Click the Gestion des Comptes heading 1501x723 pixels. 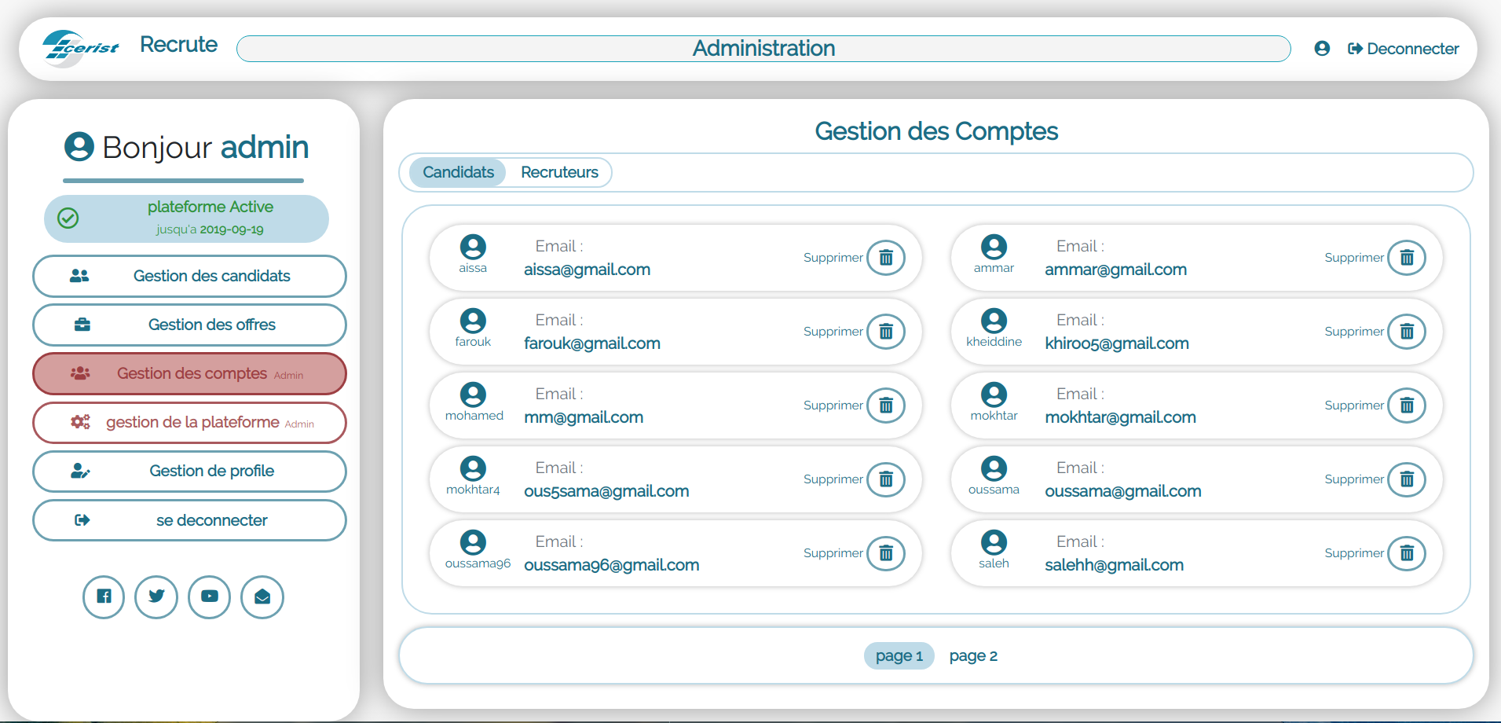click(x=936, y=131)
